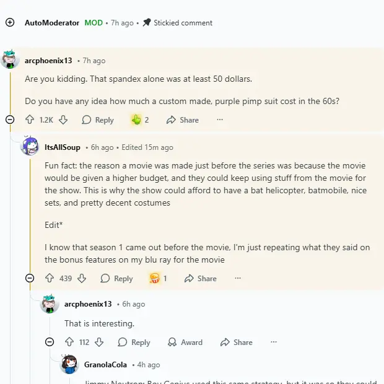Expand the collapsed AutoModerator stickied comment
The image size is (384, 384).
pyautogui.click(x=10, y=23)
